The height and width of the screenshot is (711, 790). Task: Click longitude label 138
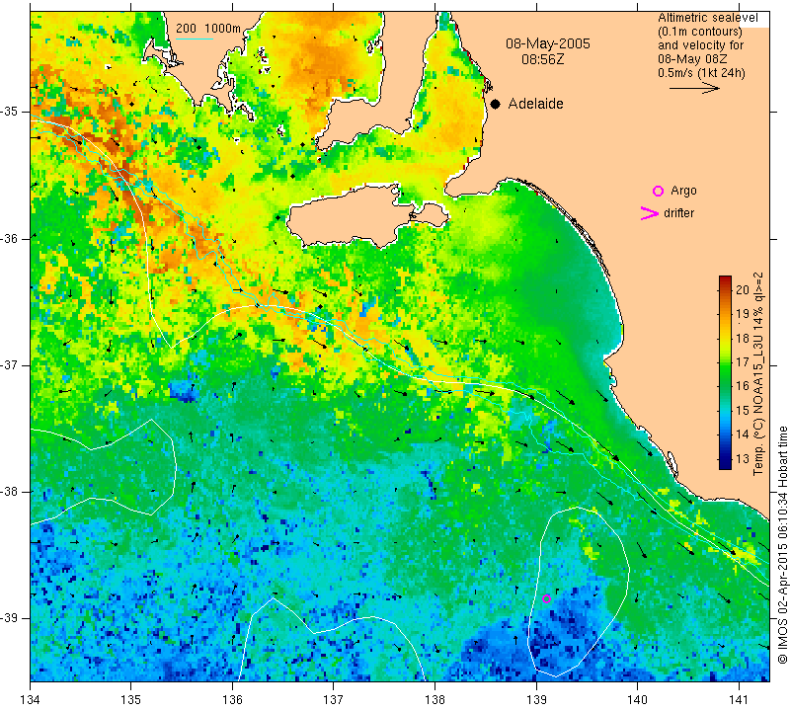[434, 699]
